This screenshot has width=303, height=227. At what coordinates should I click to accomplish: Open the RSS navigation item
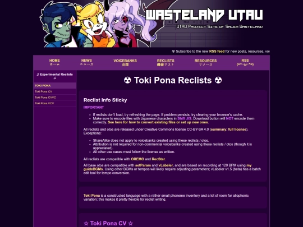(x=245, y=62)
